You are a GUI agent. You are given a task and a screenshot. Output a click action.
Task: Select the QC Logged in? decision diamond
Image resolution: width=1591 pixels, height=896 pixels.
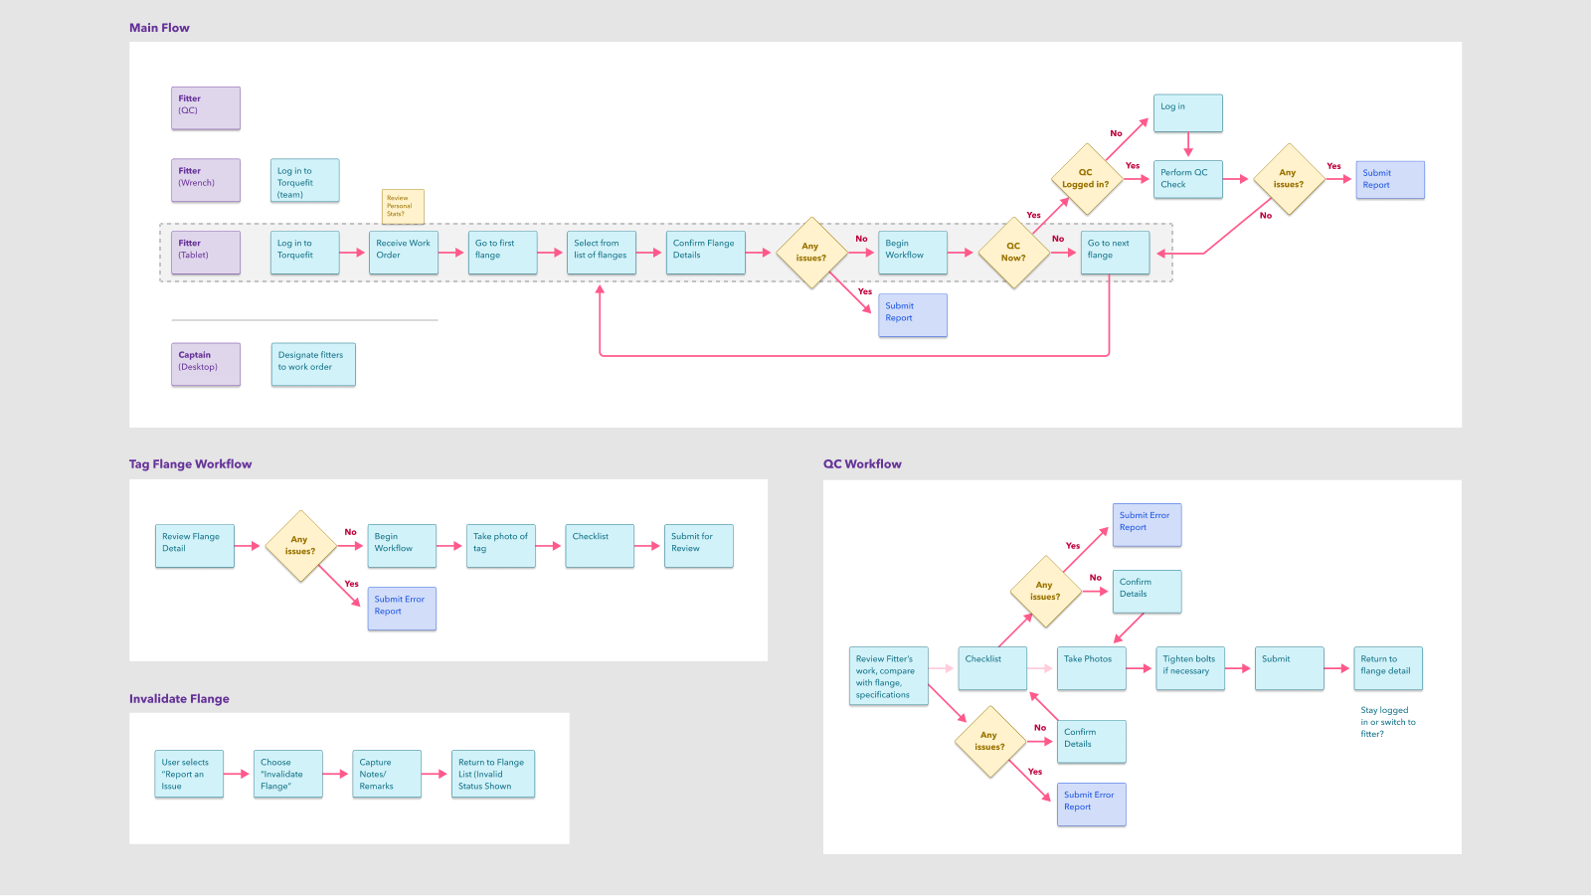click(1086, 179)
